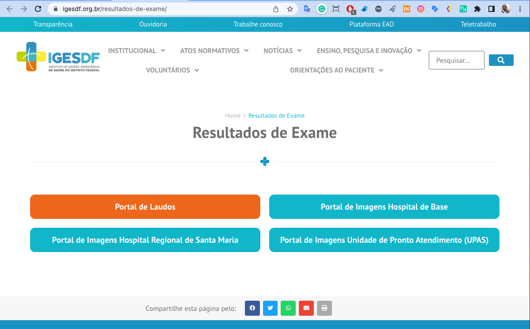Open Portal de Imagens Hospital de Base

(x=384, y=207)
